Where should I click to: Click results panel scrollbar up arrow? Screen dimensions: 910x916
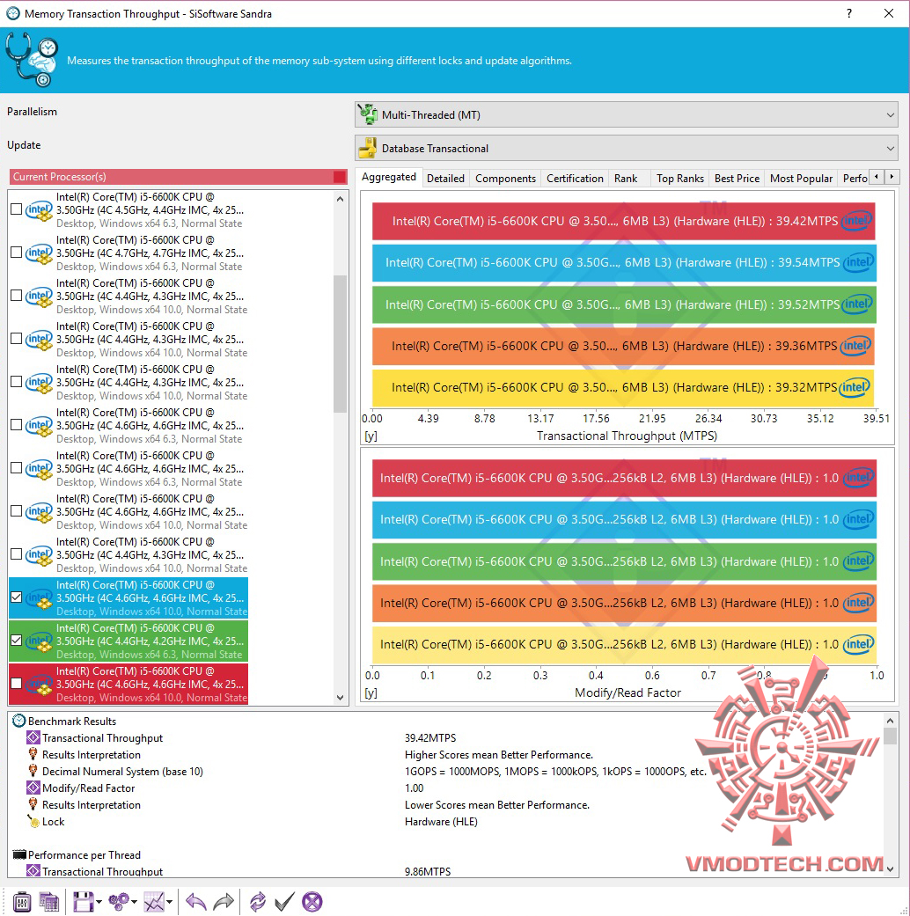pyautogui.click(x=890, y=721)
